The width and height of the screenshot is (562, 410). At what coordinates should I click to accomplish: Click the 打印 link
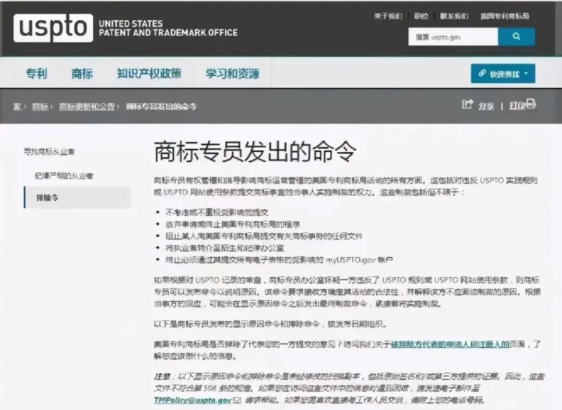point(517,105)
